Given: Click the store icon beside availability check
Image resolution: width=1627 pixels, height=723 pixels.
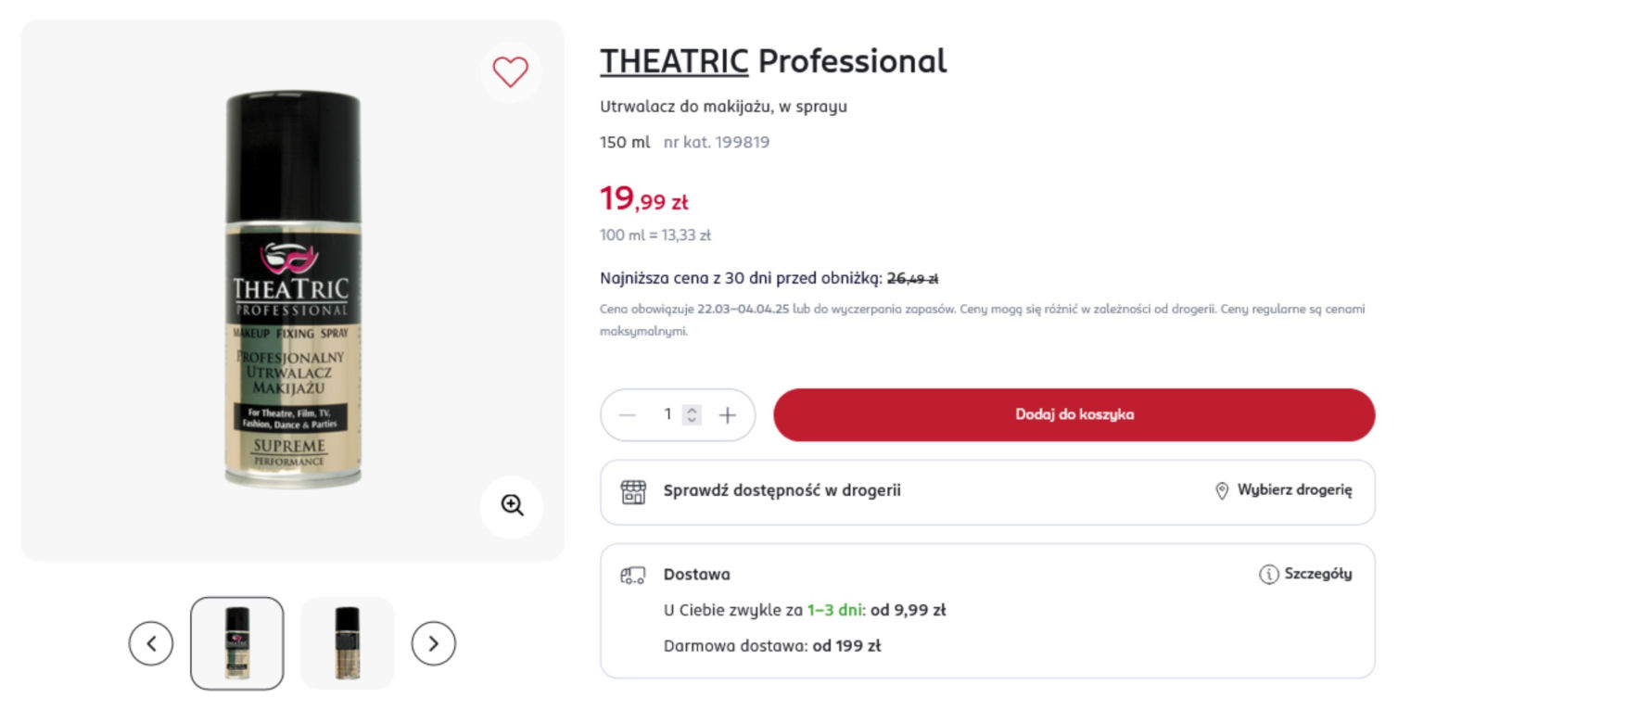Looking at the screenshot, I should coord(633,492).
